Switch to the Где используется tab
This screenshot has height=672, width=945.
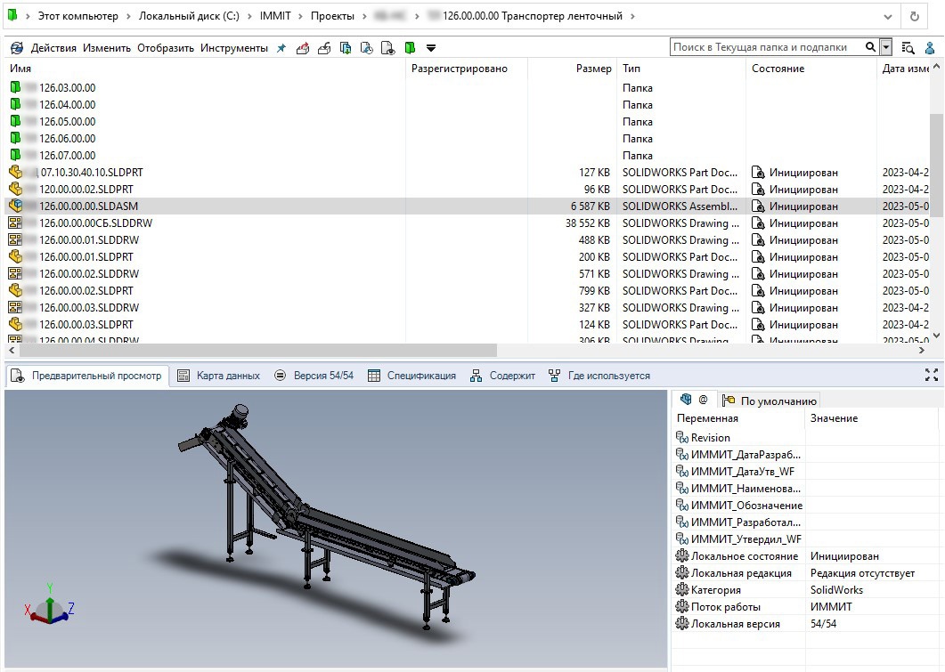pyautogui.click(x=607, y=375)
